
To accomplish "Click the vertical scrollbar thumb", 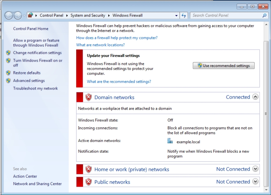I will 266,114.
